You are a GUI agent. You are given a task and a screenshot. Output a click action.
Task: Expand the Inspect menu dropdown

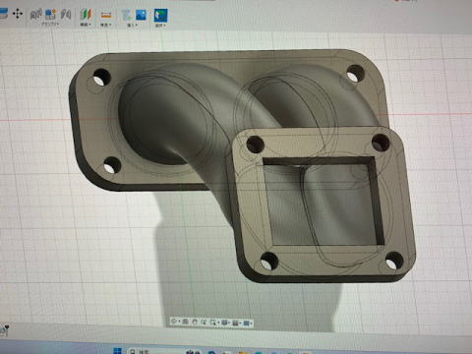[106, 25]
